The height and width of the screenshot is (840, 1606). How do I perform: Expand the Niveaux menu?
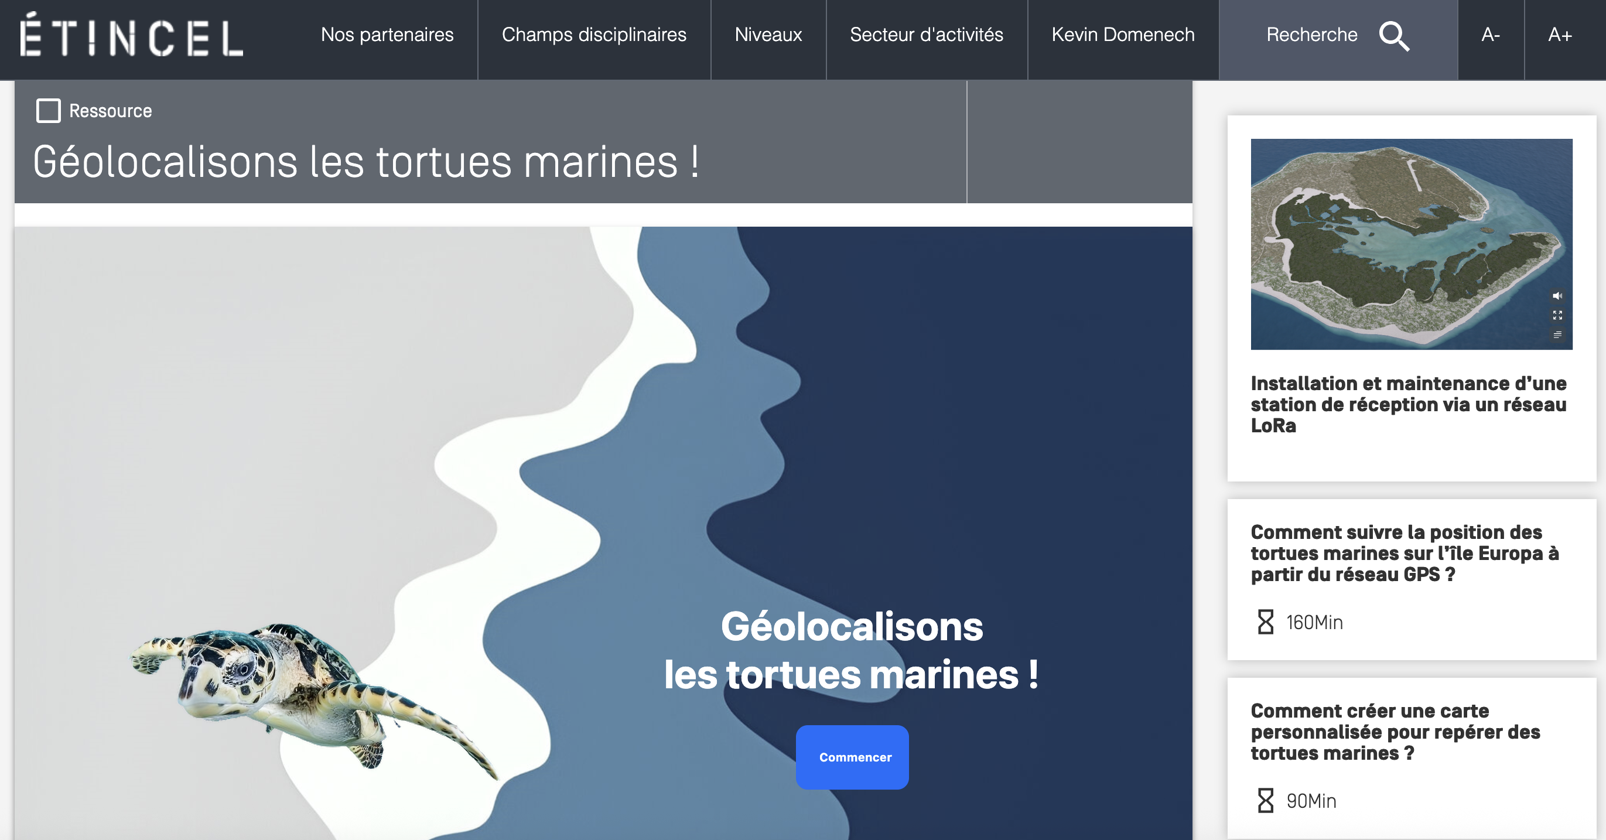[x=768, y=35]
